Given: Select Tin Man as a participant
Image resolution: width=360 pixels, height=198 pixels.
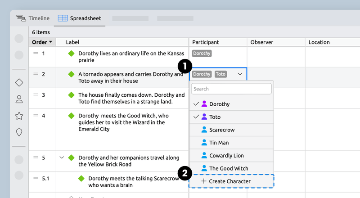Looking at the screenshot, I should click(231, 143).
